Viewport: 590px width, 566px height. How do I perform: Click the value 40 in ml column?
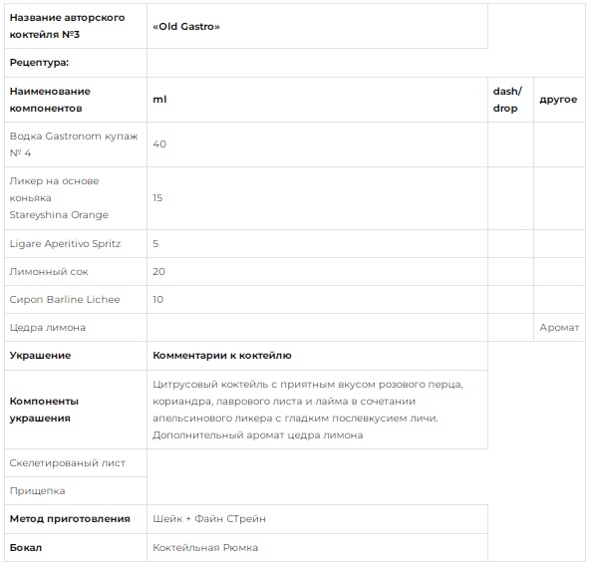pos(159,144)
